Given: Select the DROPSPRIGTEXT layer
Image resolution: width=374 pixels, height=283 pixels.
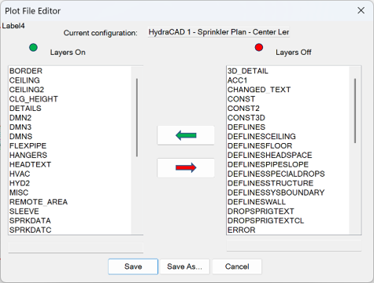Looking at the screenshot, I should pos(288,211).
